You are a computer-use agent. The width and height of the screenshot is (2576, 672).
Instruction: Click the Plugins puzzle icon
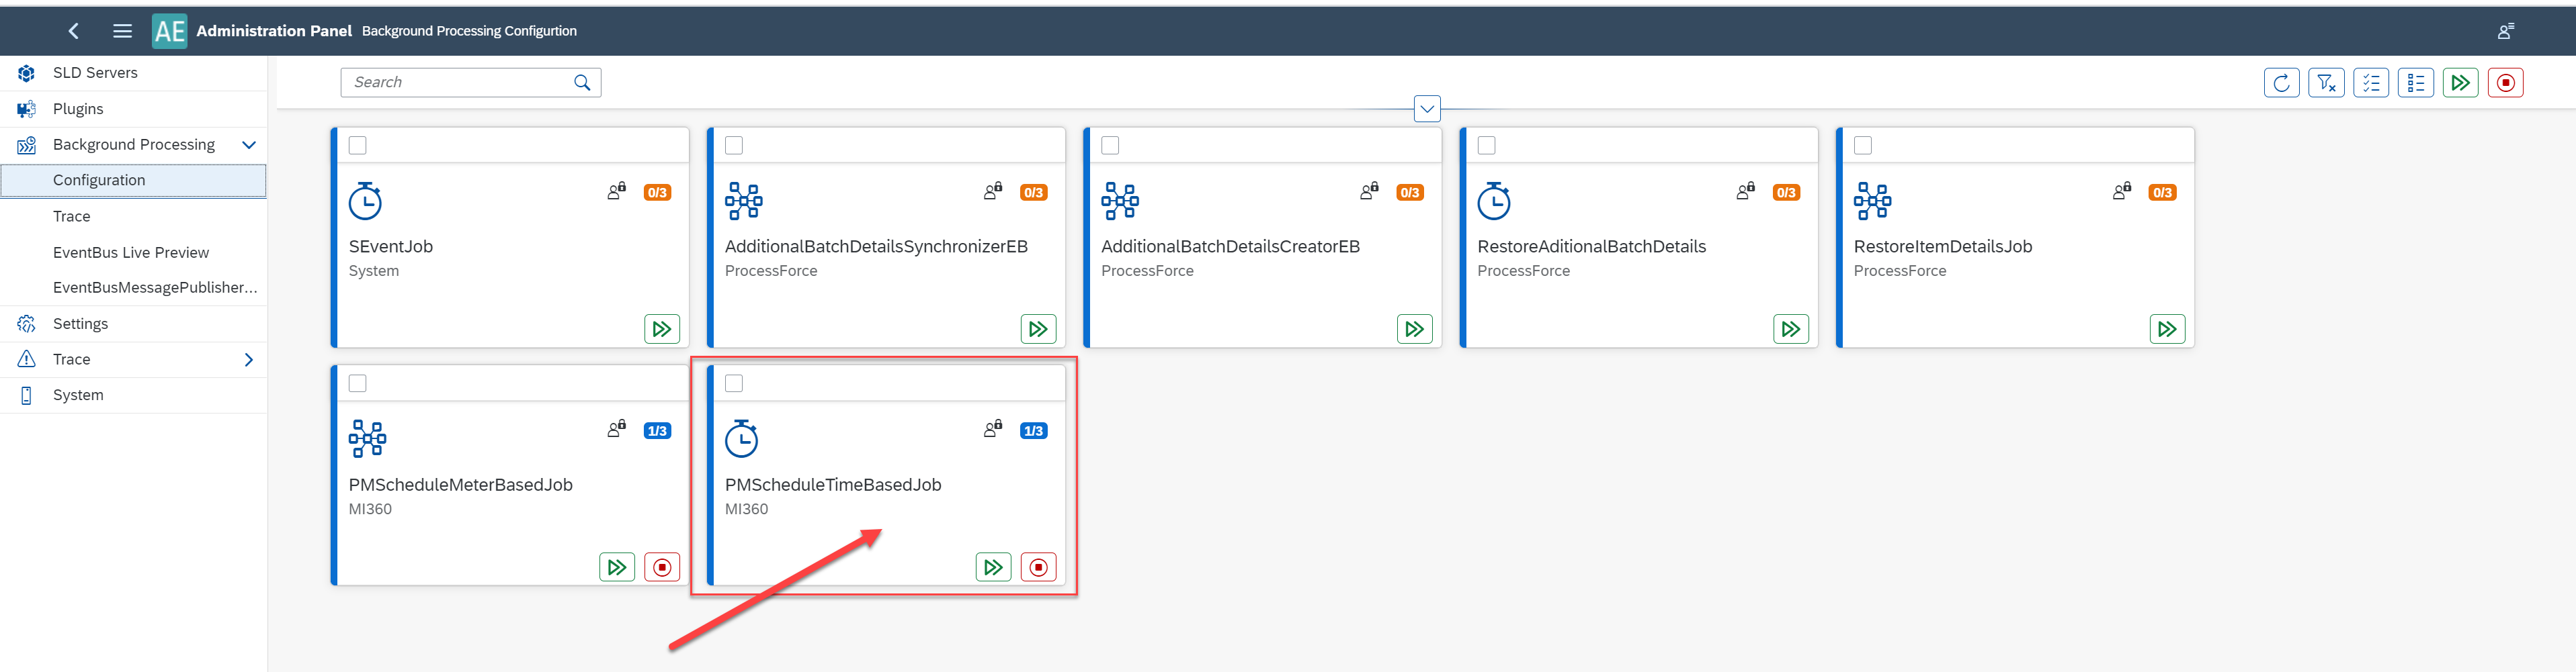(25, 108)
